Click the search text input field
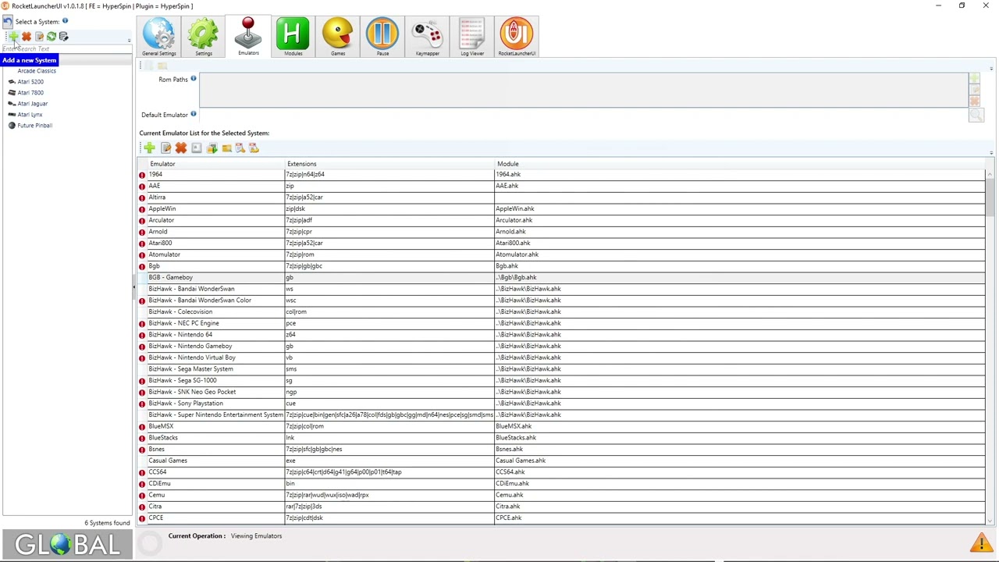Image resolution: width=999 pixels, height=562 pixels. coord(66,48)
